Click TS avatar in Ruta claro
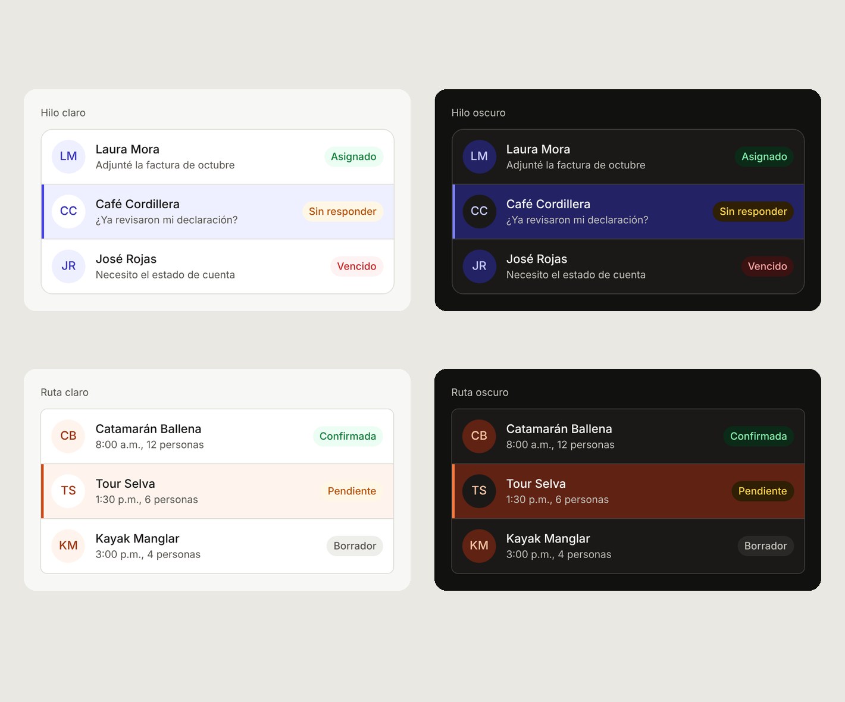The width and height of the screenshot is (845, 702). (68, 491)
